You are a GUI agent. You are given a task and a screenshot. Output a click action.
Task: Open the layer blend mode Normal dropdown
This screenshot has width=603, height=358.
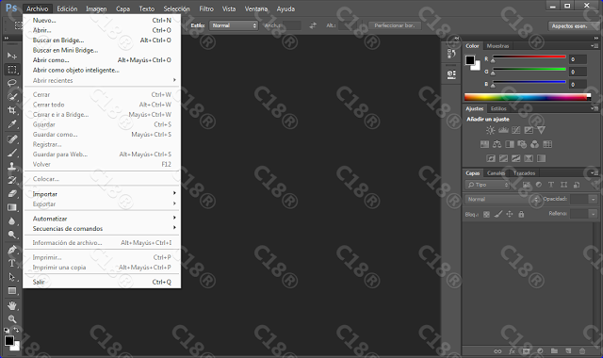click(502, 199)
